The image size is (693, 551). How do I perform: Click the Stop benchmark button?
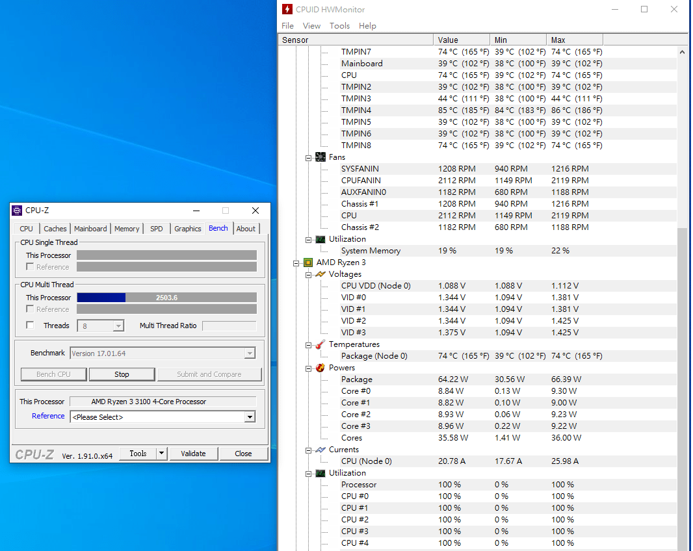point(122,374)
